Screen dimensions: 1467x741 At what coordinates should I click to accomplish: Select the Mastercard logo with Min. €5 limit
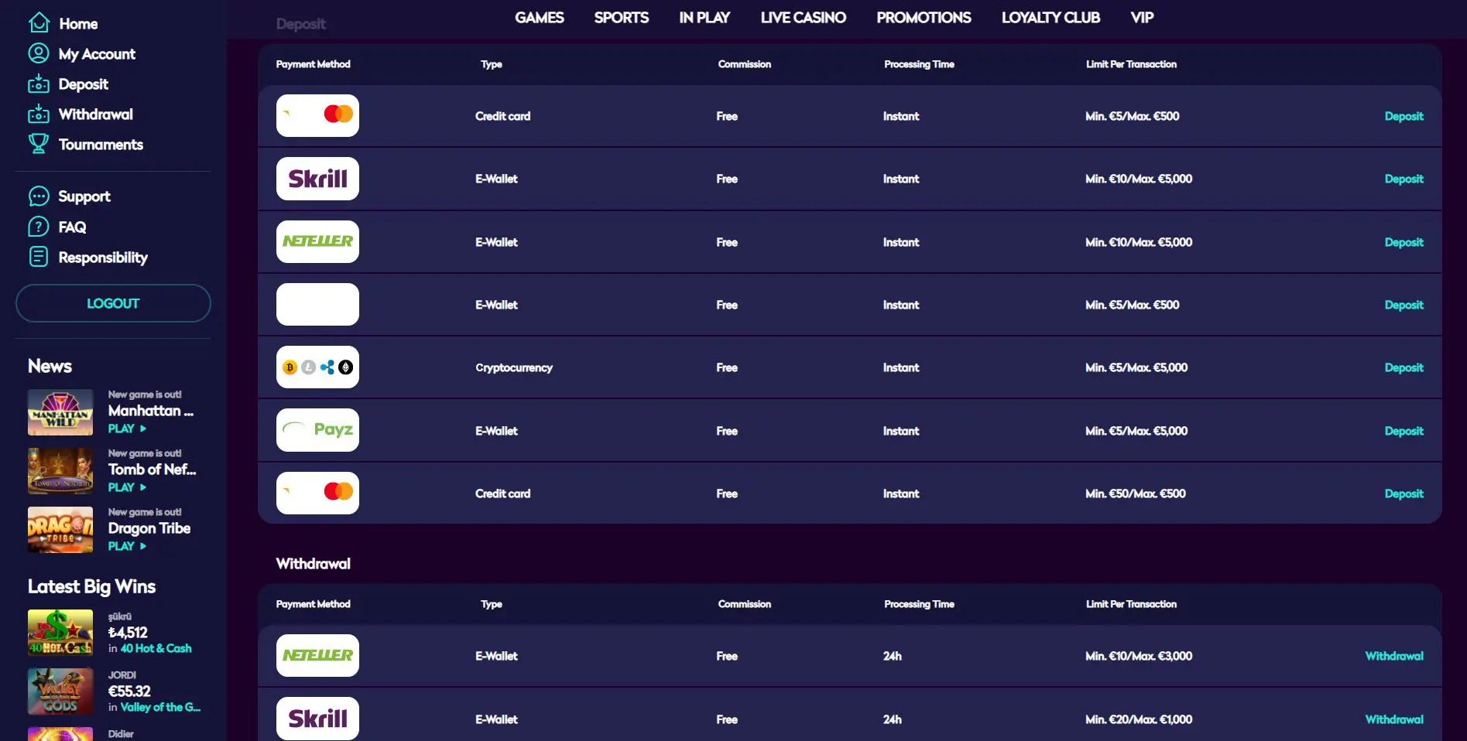(x=317, y=115)
